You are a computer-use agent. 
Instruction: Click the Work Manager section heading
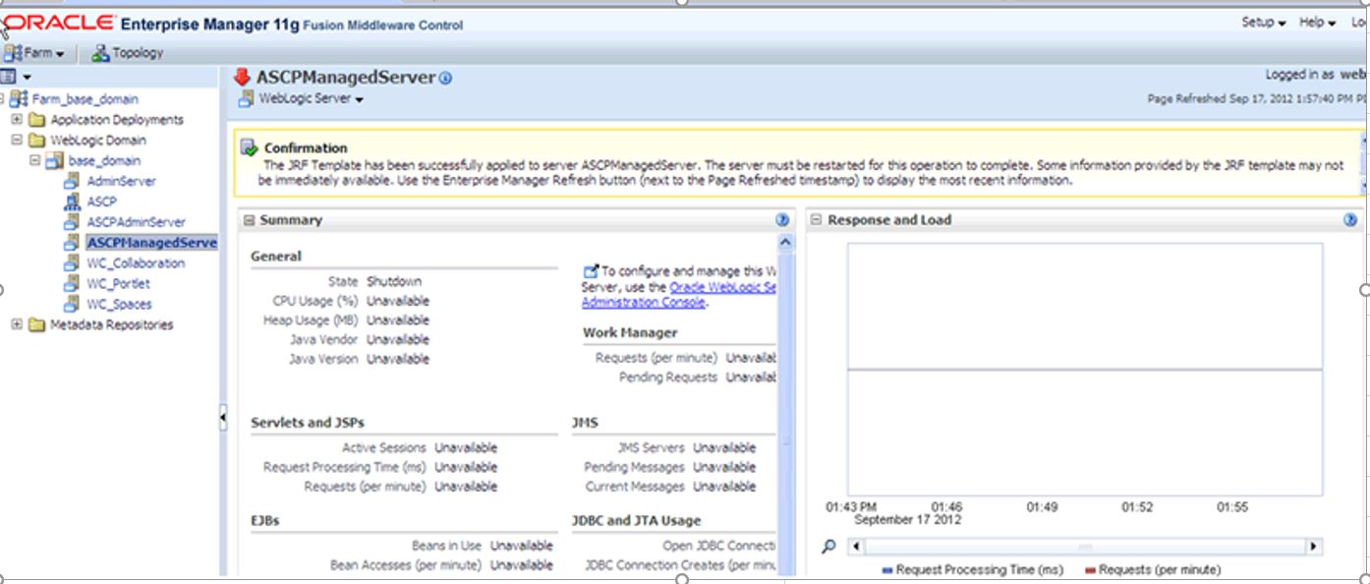630,333
